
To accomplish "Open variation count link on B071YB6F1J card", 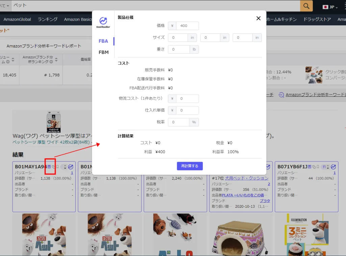I will tap(335, 173).
